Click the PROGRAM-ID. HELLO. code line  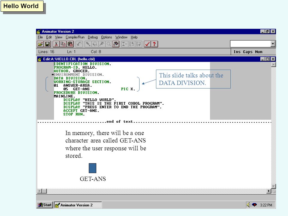pyautogui.click(x=75, y=67)
